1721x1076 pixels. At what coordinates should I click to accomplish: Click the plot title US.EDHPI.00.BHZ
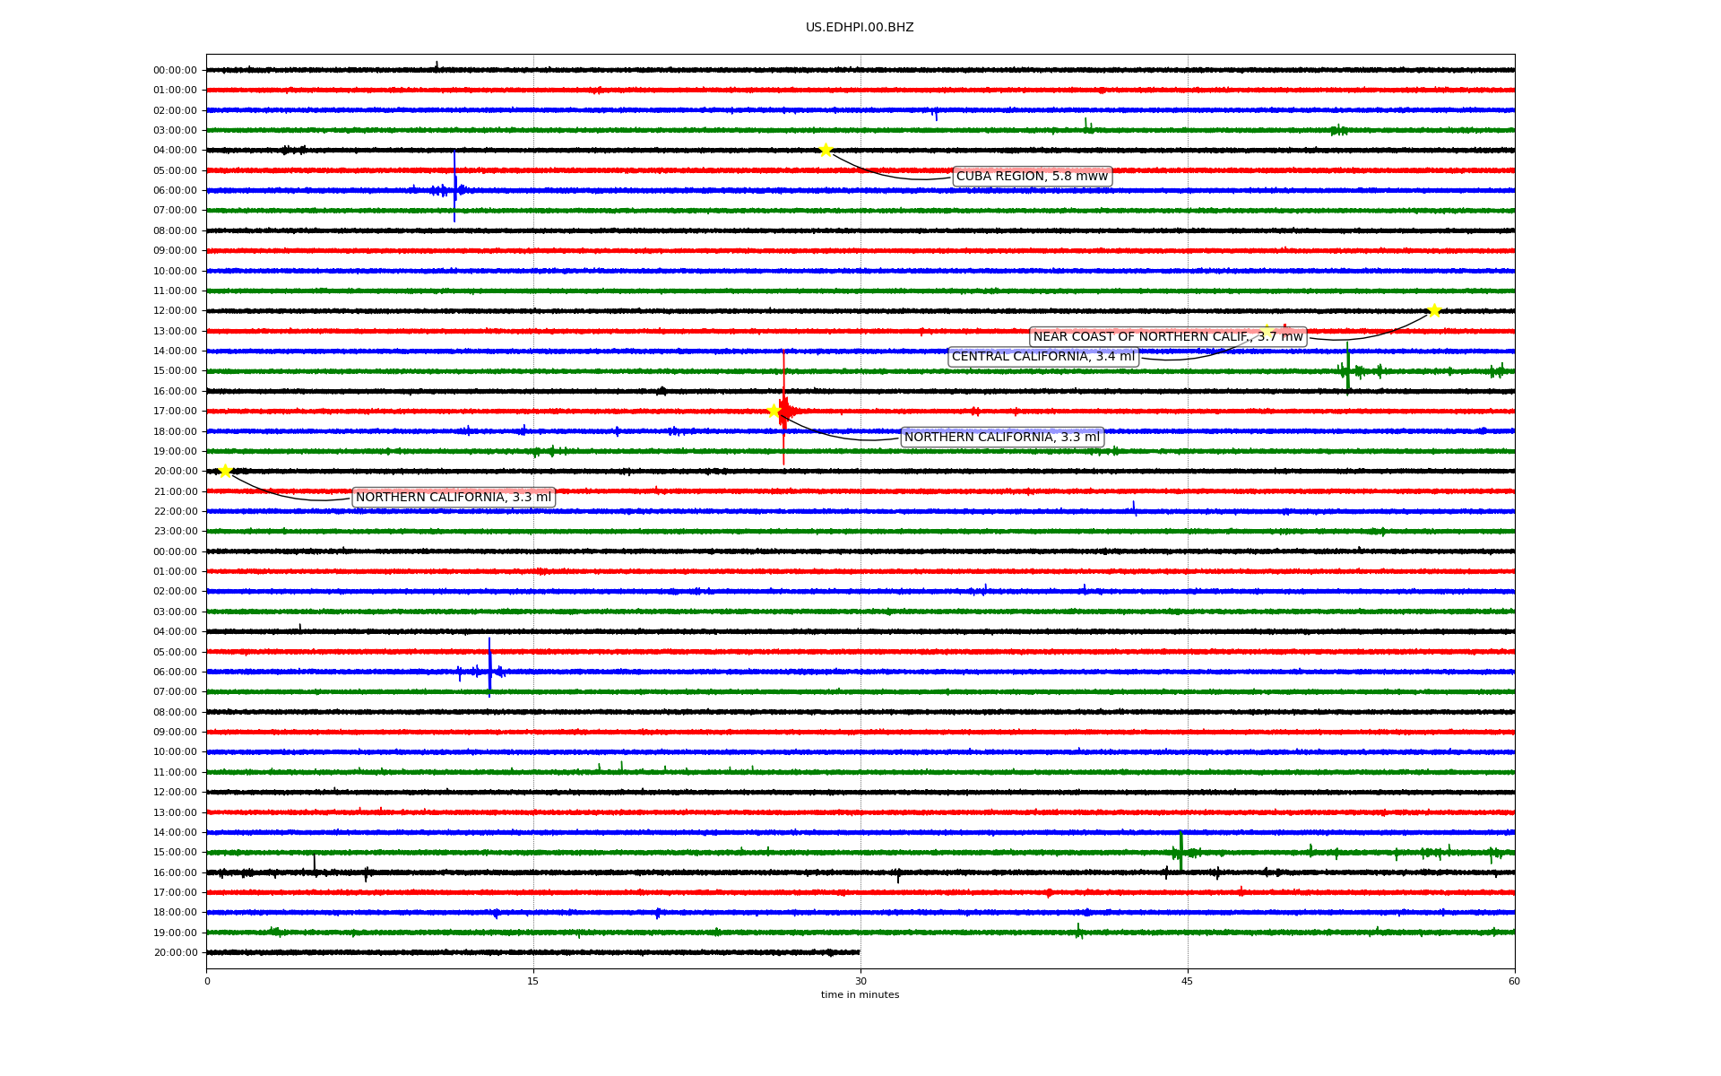859,28
